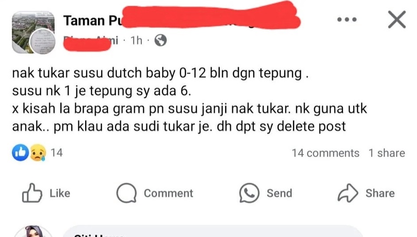Tap the thumbs-up Like outline icon
This screenshot has width=417, height=237.
32,193
